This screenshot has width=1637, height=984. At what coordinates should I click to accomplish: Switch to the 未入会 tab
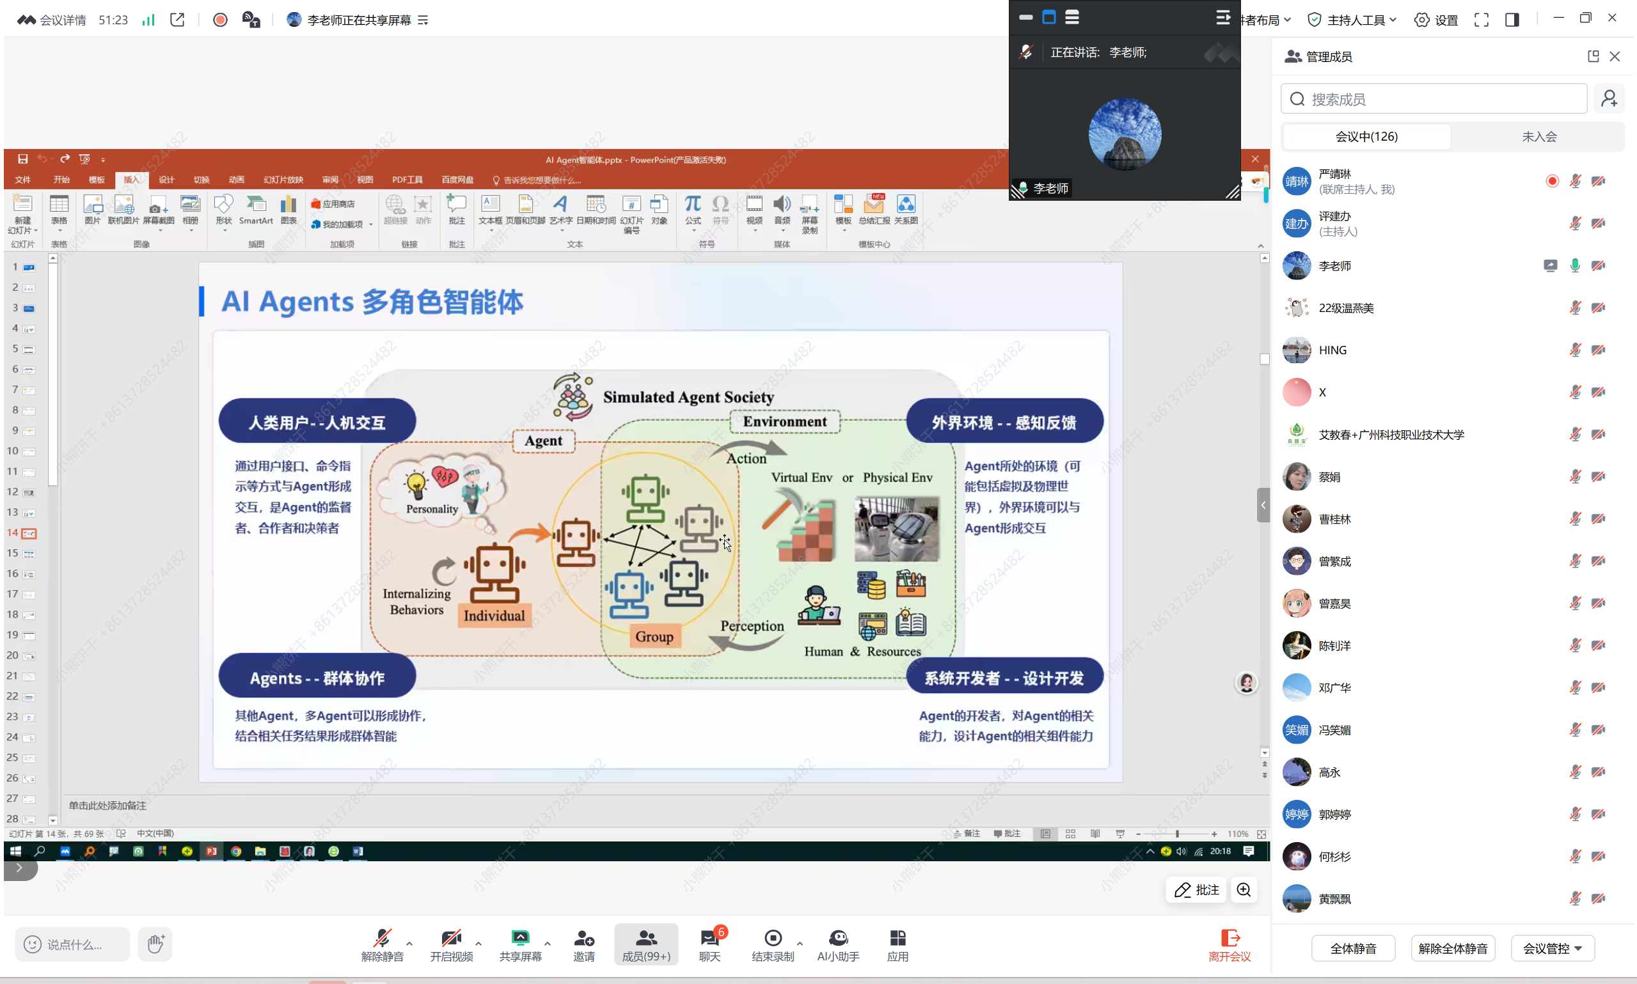click(x=1539, y=137)
